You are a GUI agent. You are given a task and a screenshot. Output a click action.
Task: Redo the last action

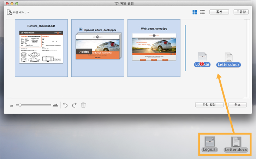(75, 105)
